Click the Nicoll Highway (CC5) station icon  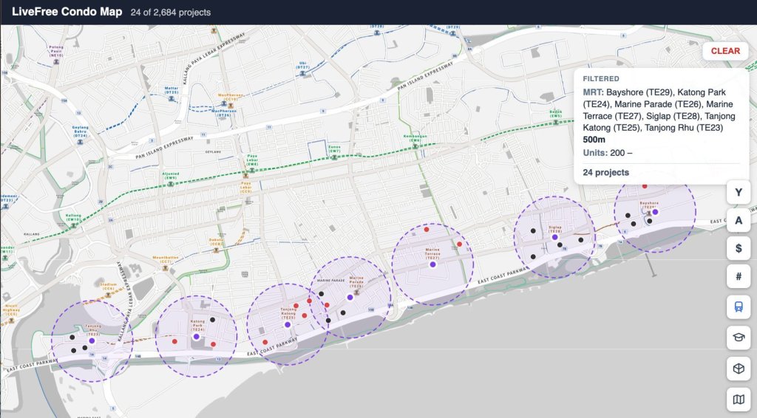pyautogui.click(x=10, y=319)
